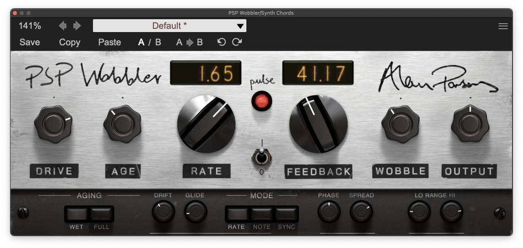
Task: Toggle A / B comparison
Action: point(150,43)
